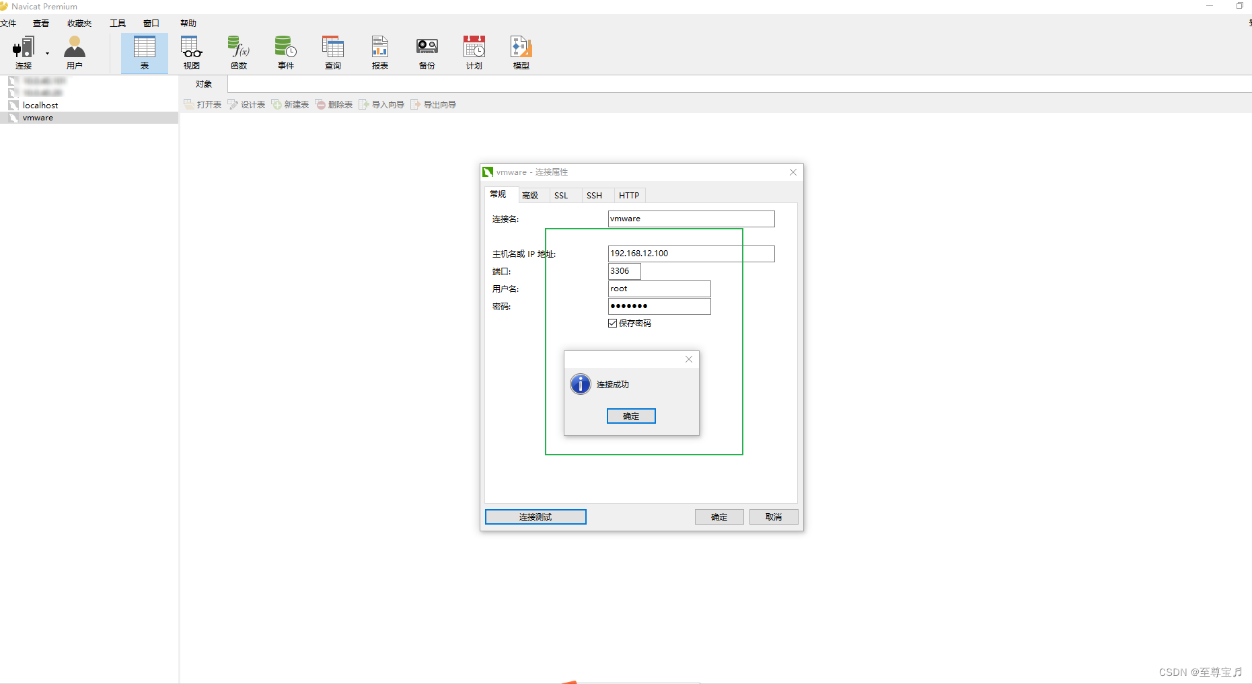
Task: Switch to the 对象 tab
Action: pos(204,84)
